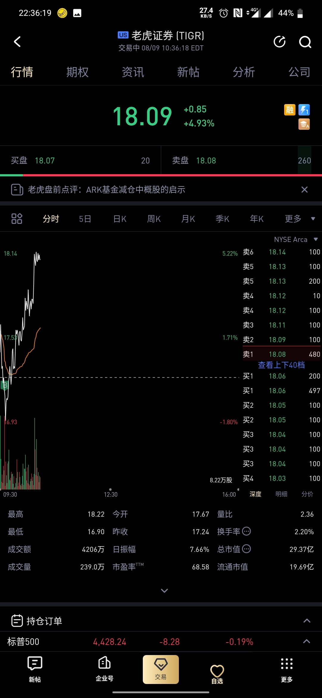Viewport: 322px width, 698px height.
Task: Tap the battery icon in status bar
Action: [300, 13]
